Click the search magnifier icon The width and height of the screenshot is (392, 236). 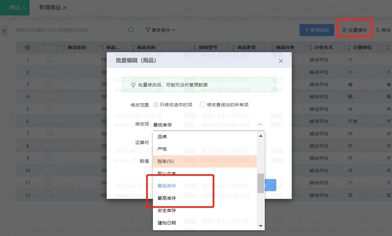[131, 30]
